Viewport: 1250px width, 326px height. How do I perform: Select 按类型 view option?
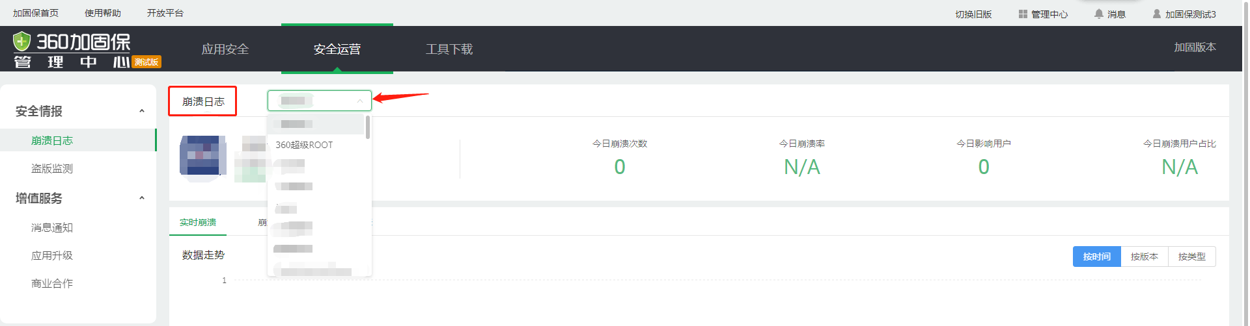tap(1191, 257)
